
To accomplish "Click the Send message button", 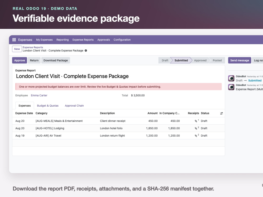I will 240,60.
